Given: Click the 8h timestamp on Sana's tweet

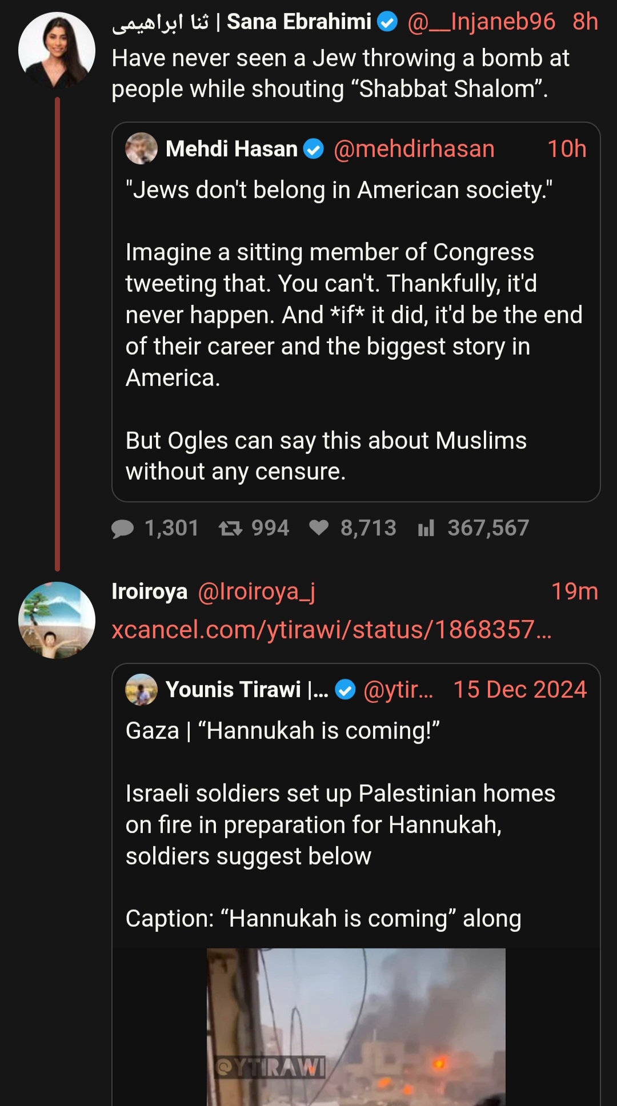Looking at the screenshot, I should [585, 22].
